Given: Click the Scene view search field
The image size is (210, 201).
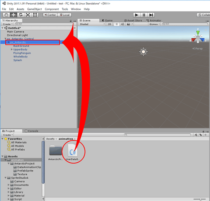Looking at the screenshot, I should [x=185, y=24].
